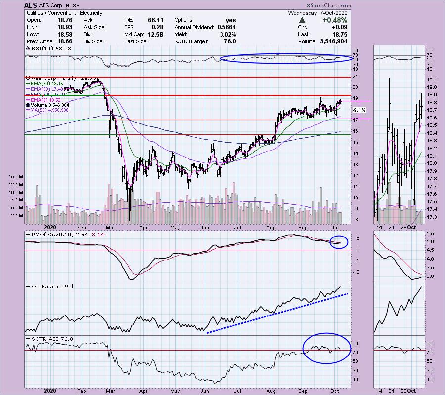The width and height of the screenshot is (445, 395).
Task: Click the bar icon beside the Volume legend
Action: point(28,105)
